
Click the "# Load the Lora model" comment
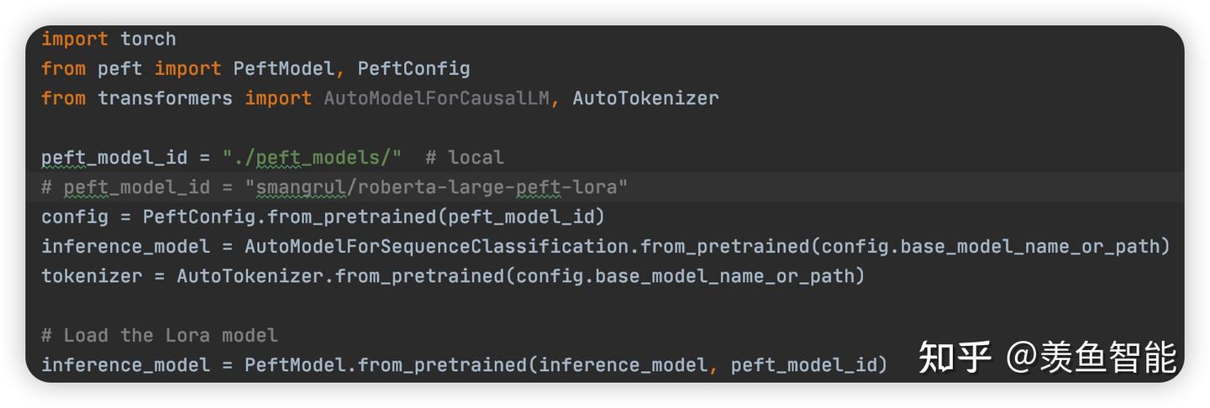click(160, 336)
